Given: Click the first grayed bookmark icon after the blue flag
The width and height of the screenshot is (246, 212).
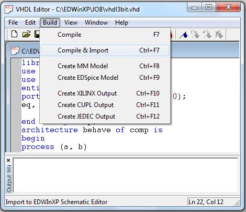Looking at the screenshot, I should click(x=195, y=34).
